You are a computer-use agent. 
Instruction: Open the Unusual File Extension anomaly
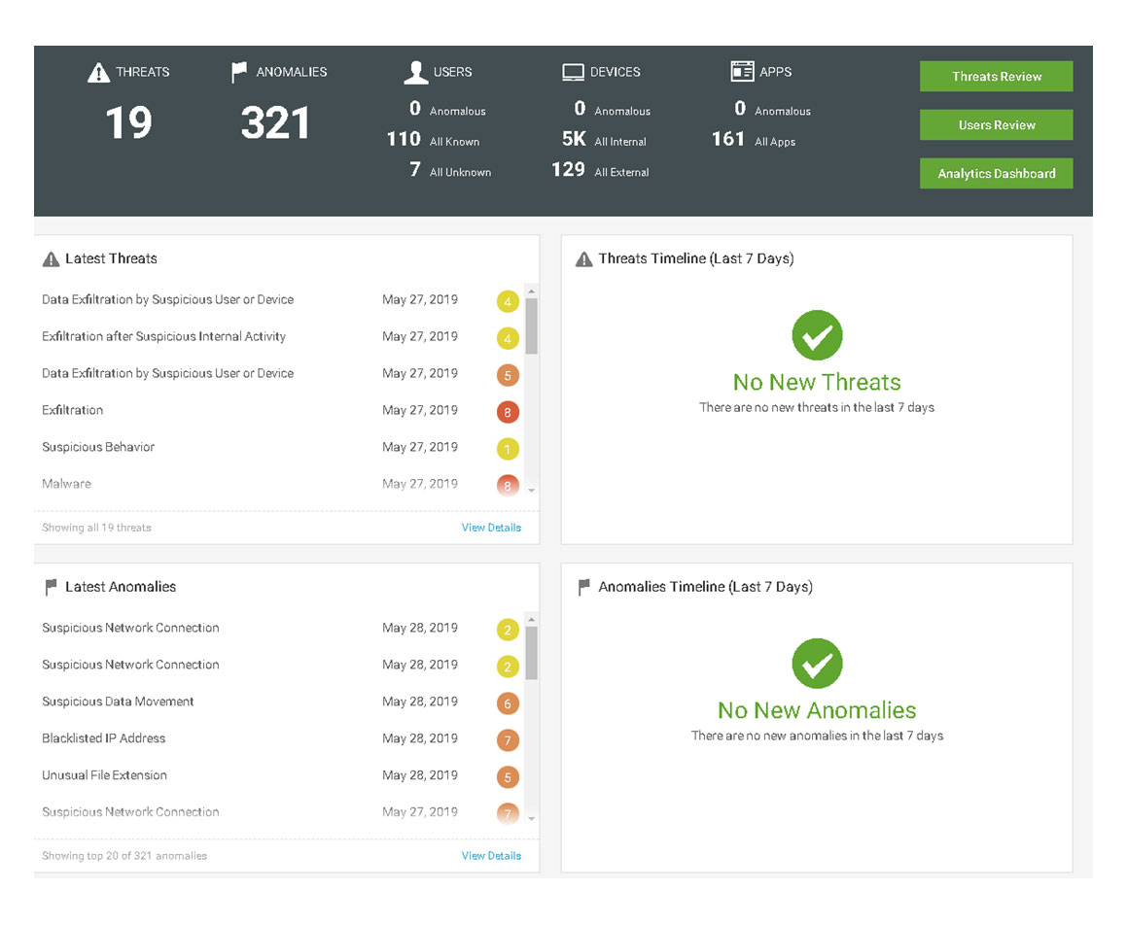(x=105, y=775)
